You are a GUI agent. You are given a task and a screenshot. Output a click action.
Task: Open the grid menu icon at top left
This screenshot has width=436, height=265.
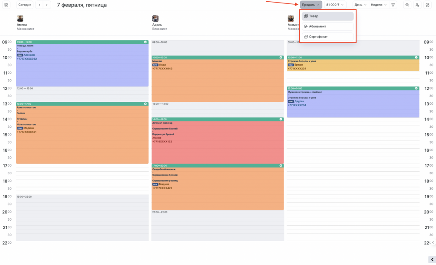point(6,5)
